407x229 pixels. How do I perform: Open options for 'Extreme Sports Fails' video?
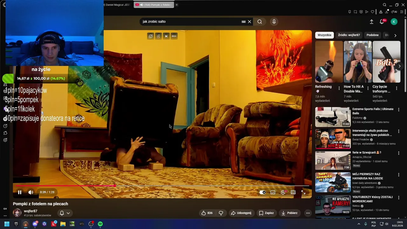pos(399,110)
